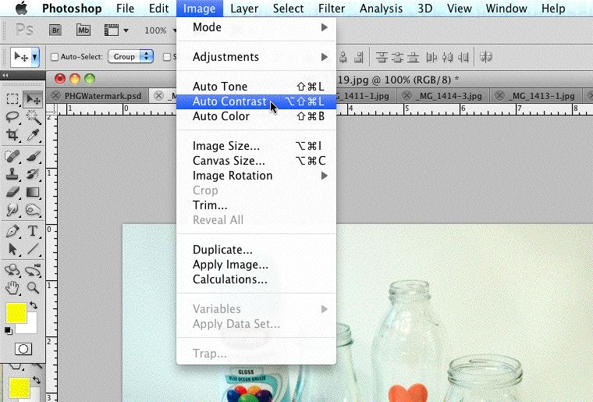Choose Apply Image menu item

click(x=256, y=265)
